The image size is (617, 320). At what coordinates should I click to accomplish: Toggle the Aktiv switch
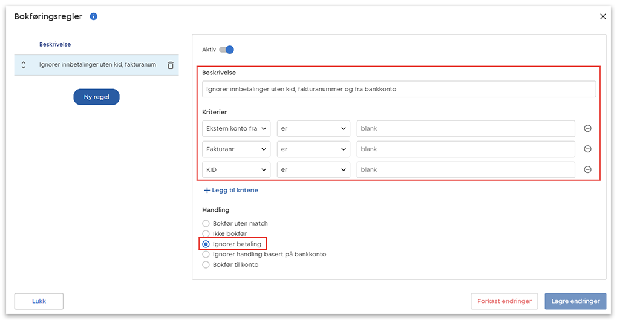pyautogui.click(x=227, y=50)
